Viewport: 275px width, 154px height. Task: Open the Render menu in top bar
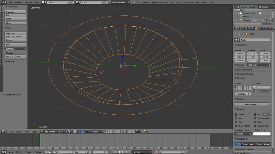pyautogui.click(x=18, y=2)
